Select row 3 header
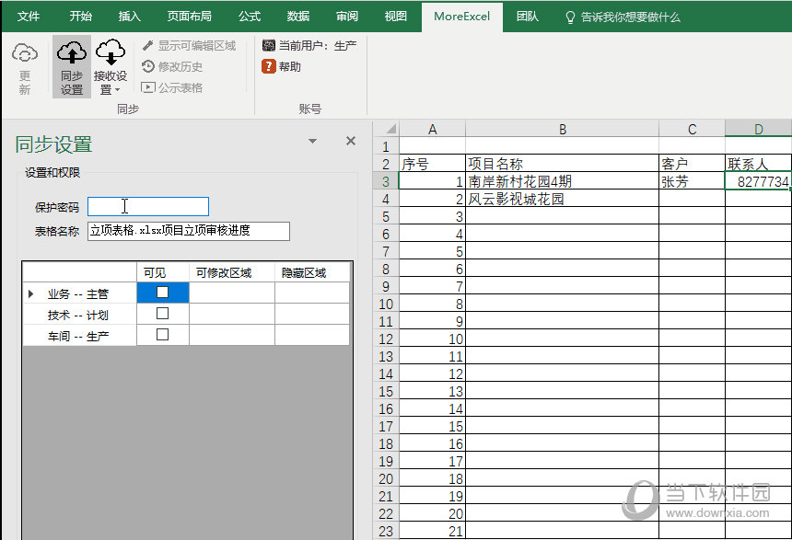Viewport: 792px width, 540px height. pyautogui.click(x=386, y=181)
